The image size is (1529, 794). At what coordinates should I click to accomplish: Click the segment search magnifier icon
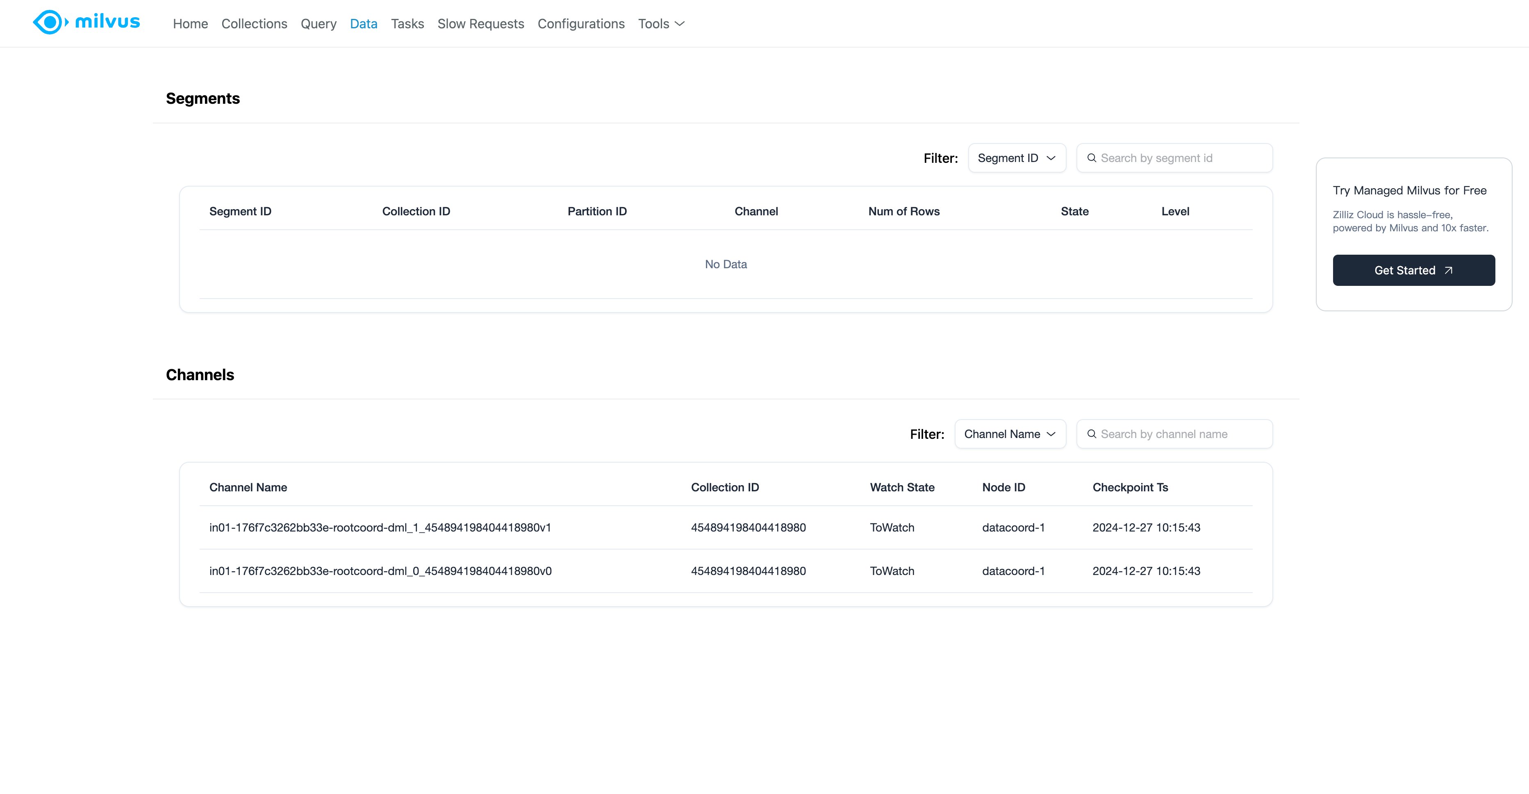tap(1091, 158)
